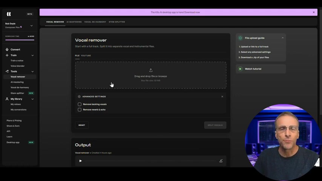Click the download time progress bar
The image size is (322, 181).
click(x=20, y=40)
